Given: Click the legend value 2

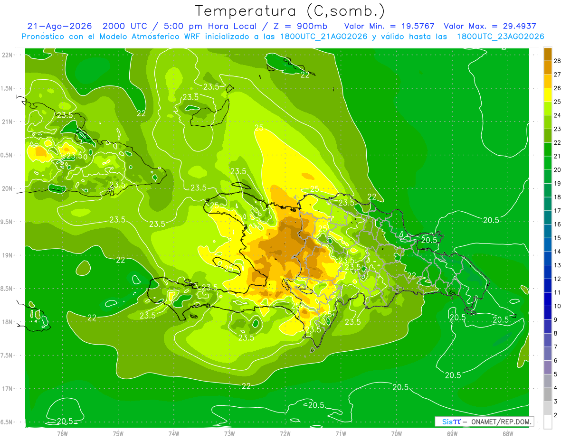Looking at the screenshot, I should click(x=556, y=415).
